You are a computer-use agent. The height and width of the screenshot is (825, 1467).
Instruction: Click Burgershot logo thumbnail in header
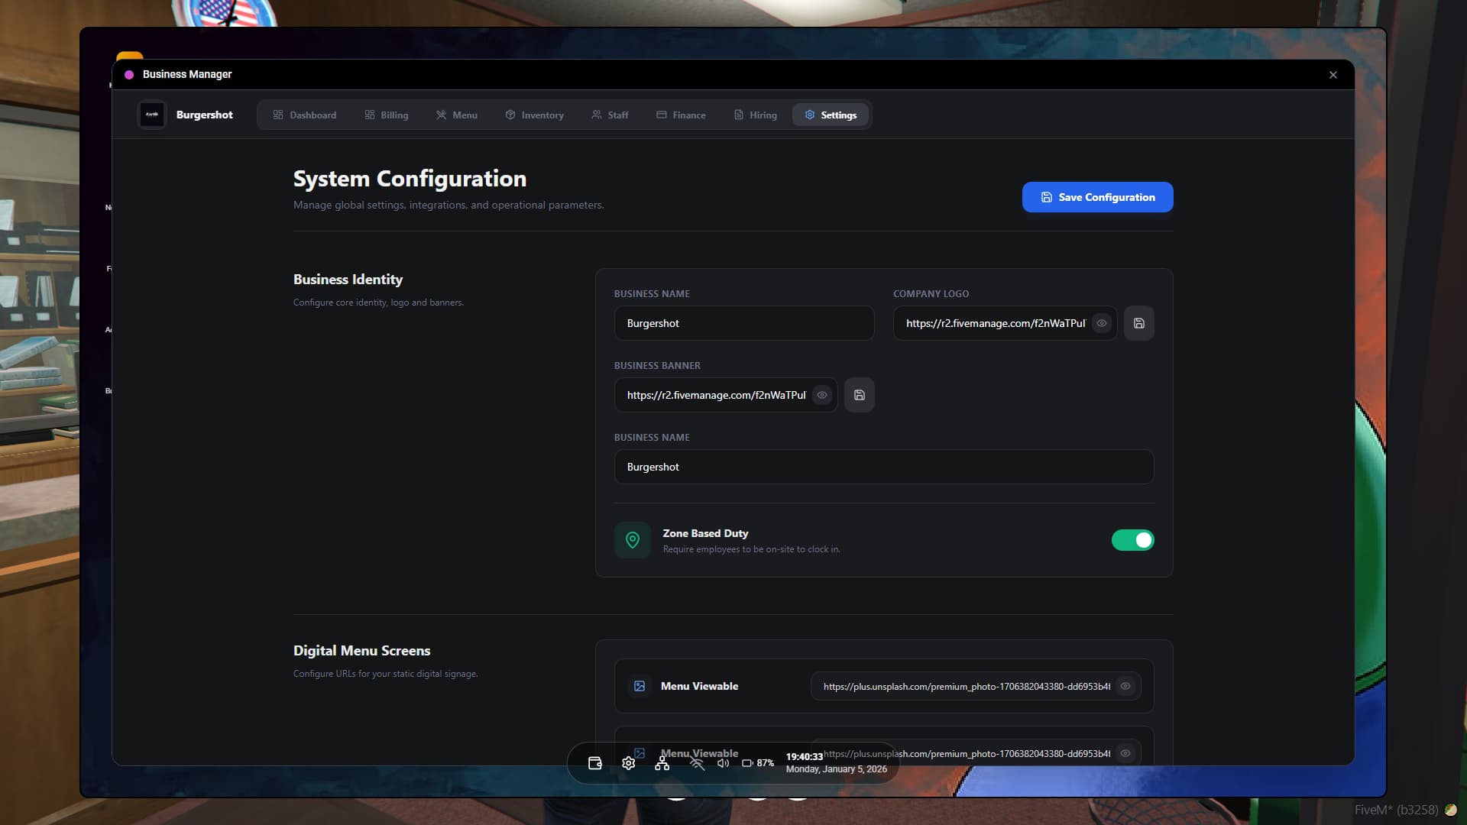(152, 115)
